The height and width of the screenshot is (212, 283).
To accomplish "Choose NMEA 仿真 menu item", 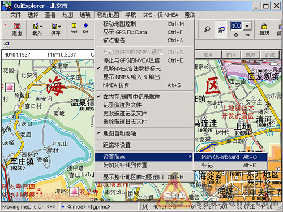I will point(144,85).
